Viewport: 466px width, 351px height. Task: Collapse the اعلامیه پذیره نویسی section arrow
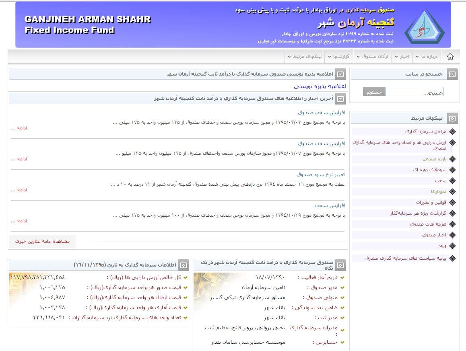click(340, 74)
